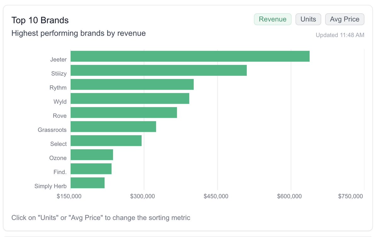Screen dimensions: 378x237
Task: Click the Find. revenue bar
Action: click(91, 169)
